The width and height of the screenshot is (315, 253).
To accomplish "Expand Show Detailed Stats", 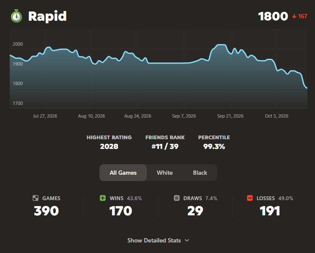I will [x=158, y=240].
